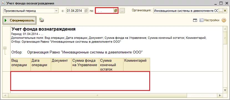Click the 'Период: 01.04.2014 - ...' line

[27, 34]
